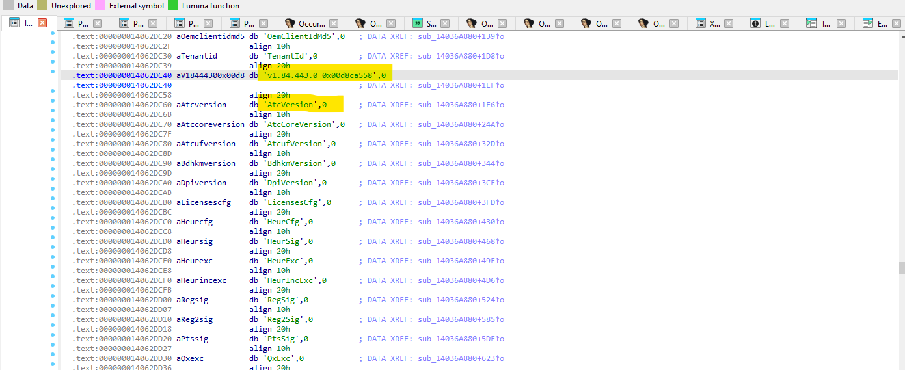Follow xref link sub_14036A880+1D8

pyautogui.click(x=461, y=56)
